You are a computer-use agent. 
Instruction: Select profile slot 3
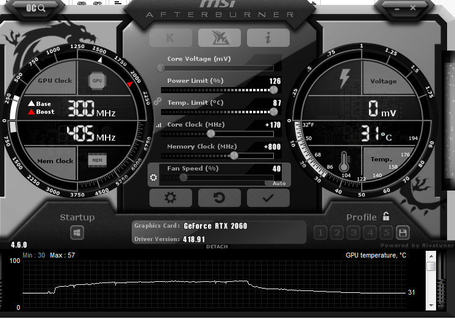(x=353, y=233)
